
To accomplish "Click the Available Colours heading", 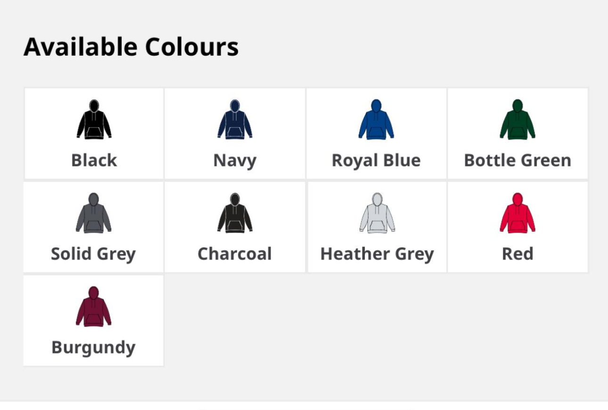I will tap(131, 47).
